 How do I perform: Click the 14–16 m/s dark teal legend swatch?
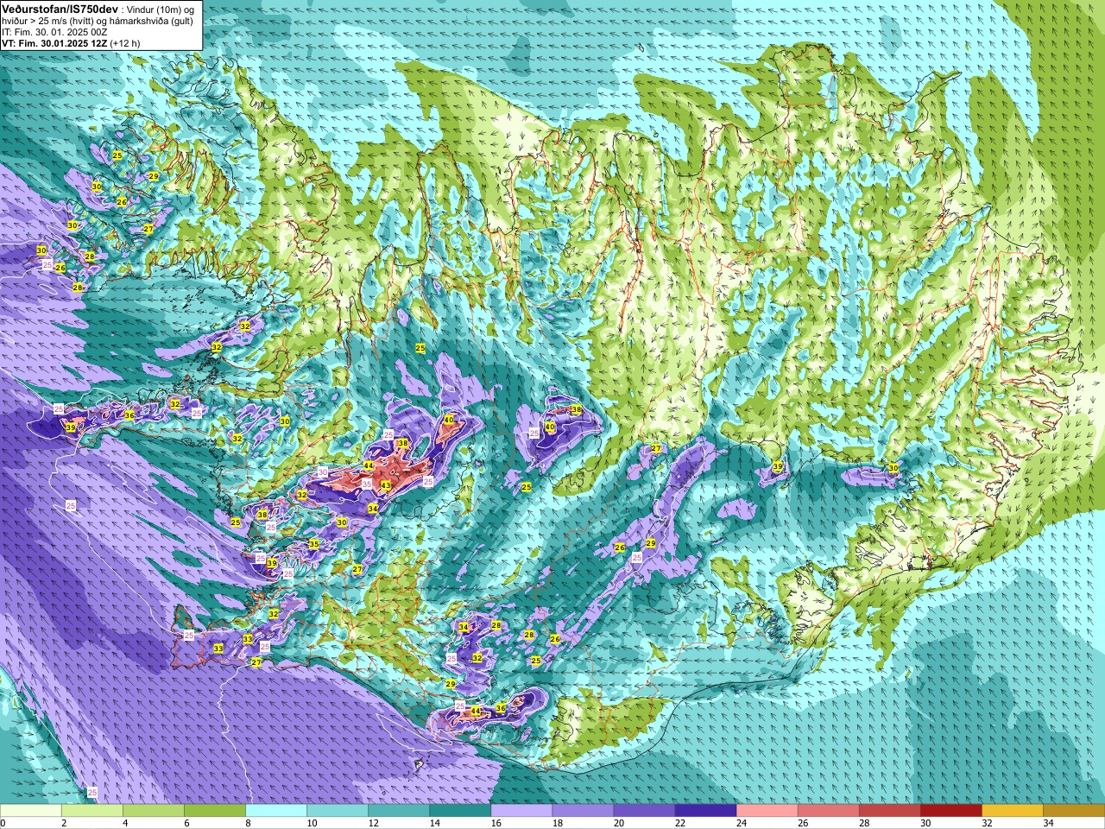click(x=460, y=811)
